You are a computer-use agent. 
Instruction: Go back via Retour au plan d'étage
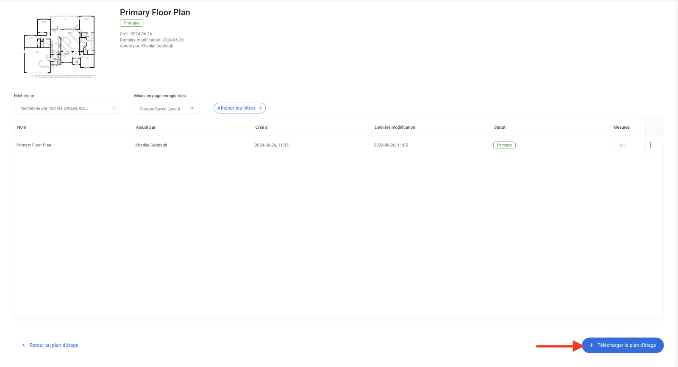click(x=54, y=345)
